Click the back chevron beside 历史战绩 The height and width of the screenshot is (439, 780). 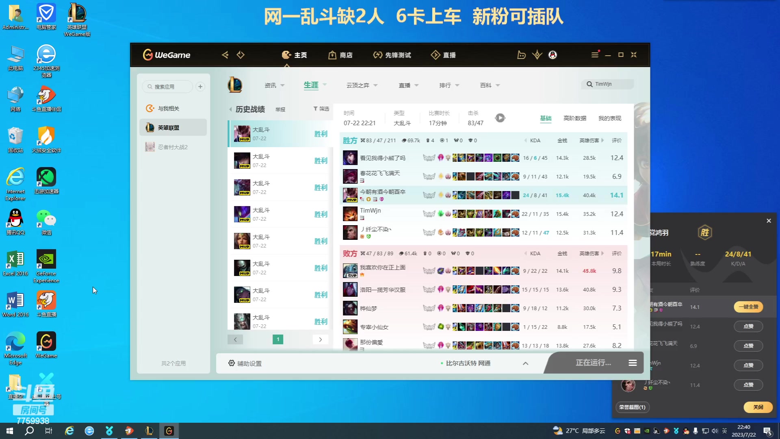(230, 109)
